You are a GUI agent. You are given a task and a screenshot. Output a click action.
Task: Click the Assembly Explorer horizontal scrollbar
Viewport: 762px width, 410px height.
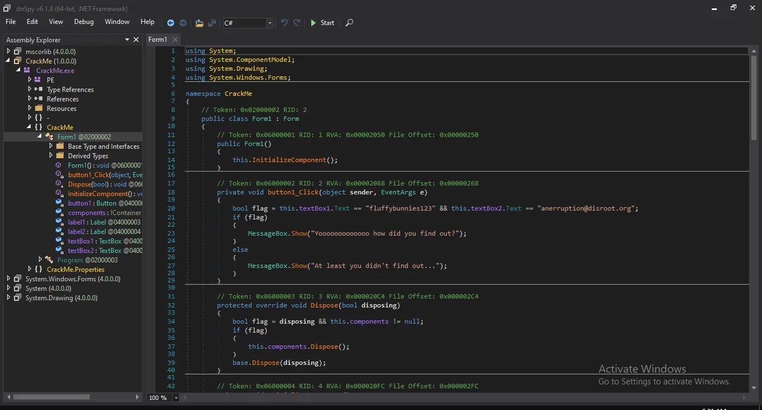click(51, 397)
